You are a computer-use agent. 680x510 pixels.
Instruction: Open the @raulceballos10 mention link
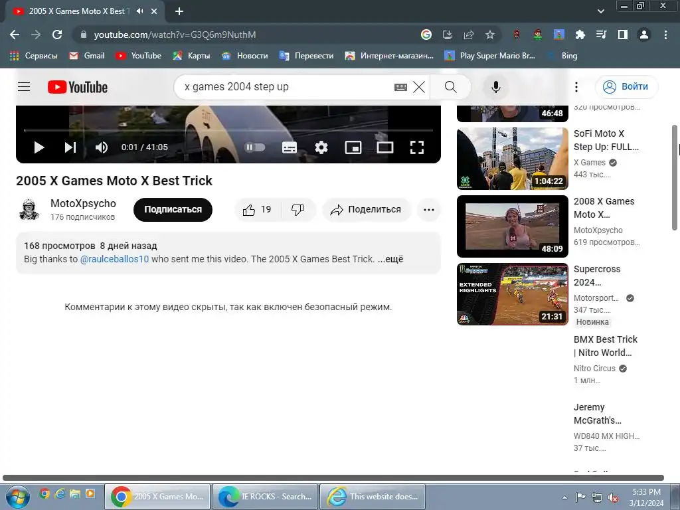coord(114,259)
